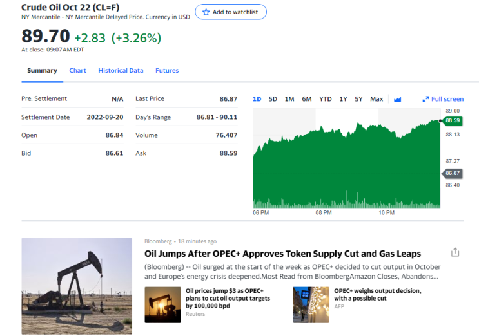Open the Historical Data tab
Screen dimensions: 479x336
coord(121,70)
